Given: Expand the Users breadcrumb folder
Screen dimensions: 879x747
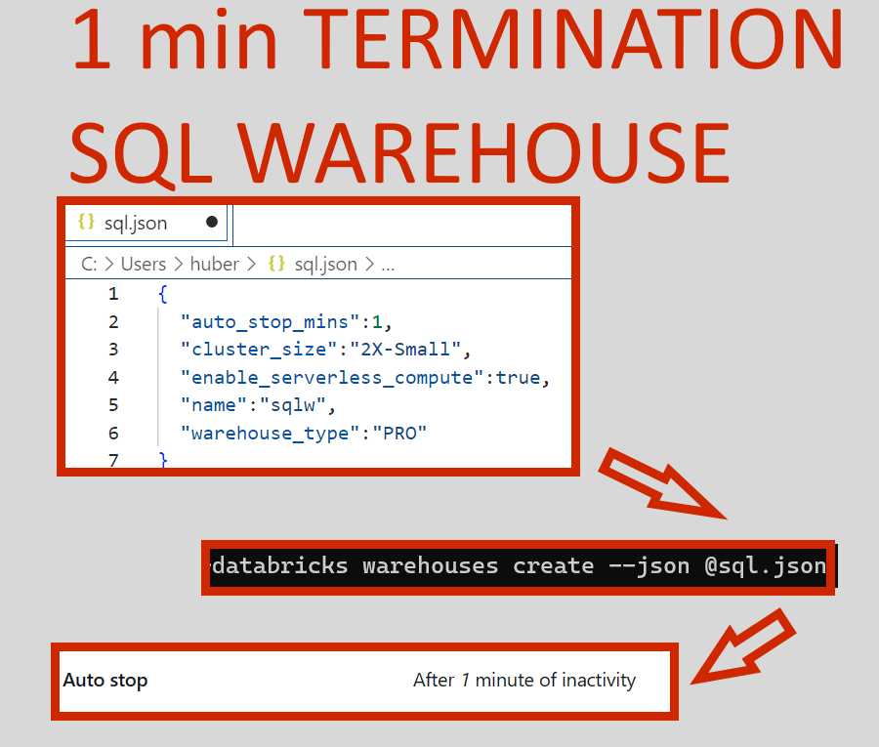Looking at the screenshot, I should click(x=144, y=264).
